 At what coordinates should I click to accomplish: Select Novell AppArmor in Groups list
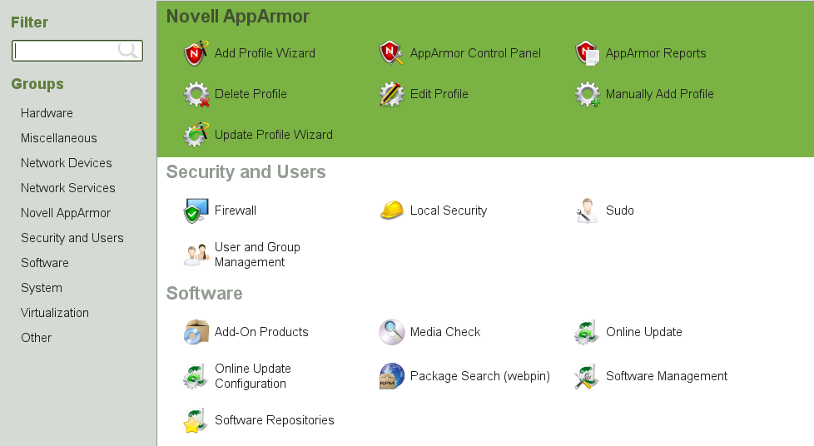(x=66, y=213)
